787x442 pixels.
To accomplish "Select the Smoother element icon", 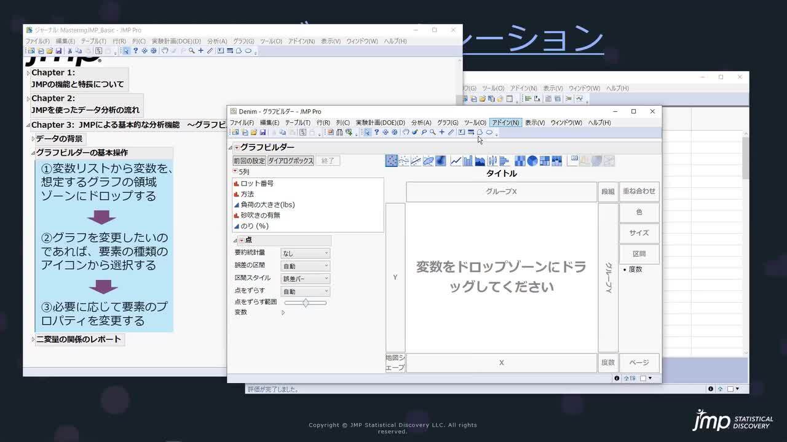I will pos(403,161).
